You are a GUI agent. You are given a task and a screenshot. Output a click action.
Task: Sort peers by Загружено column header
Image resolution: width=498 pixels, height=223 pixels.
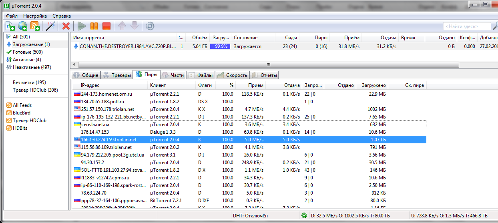click(x=372, y=85)
